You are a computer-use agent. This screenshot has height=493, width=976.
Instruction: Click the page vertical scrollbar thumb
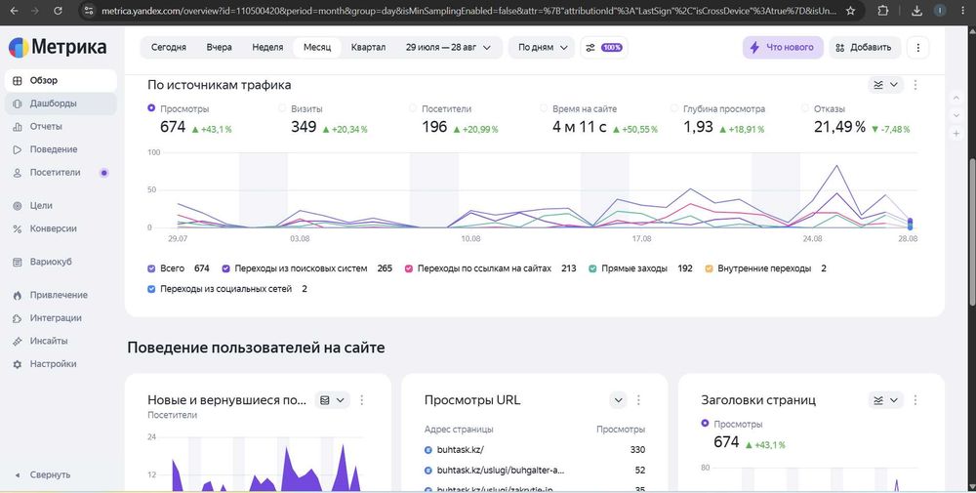tap(972, 231)
